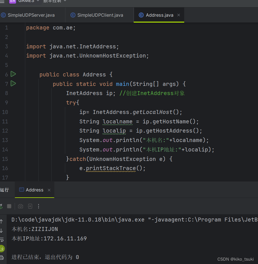The width and height of the screenshot is (258, 264).
Task: Click import java.net.UnknownHostException; line
Action: tap(87, 56)
